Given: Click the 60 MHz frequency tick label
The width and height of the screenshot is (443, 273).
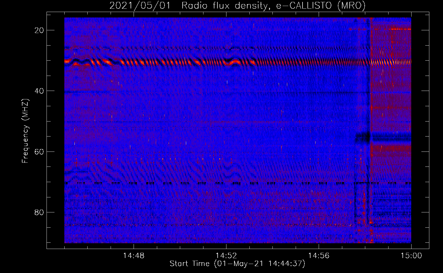Looking at the screenshot, I should [39, 152].
